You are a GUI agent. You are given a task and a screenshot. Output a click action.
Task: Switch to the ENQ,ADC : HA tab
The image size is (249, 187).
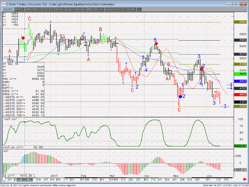point(96,9)
